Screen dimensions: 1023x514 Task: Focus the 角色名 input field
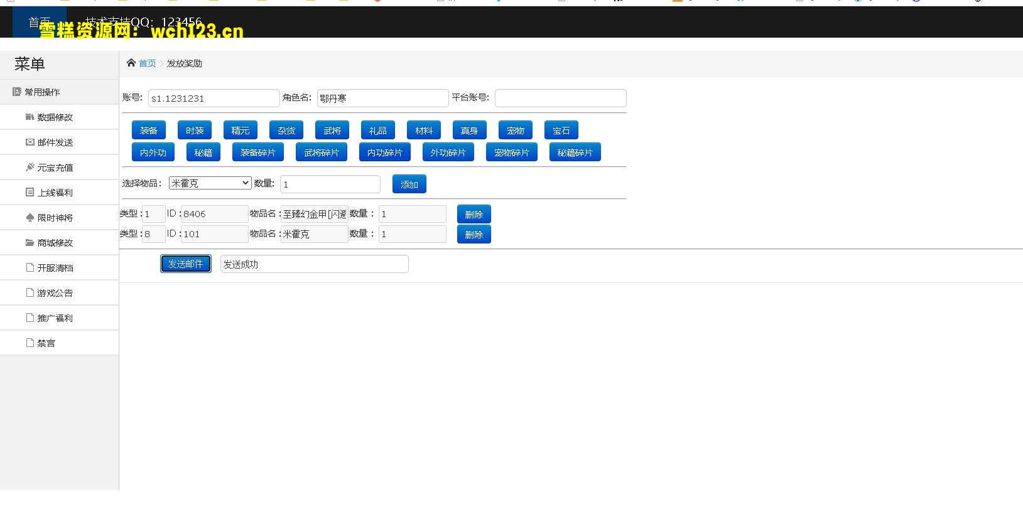click(x=383, y=98)
